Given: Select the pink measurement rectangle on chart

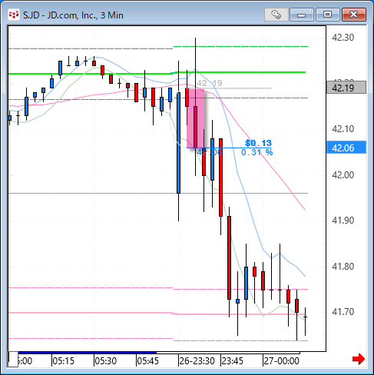Looking at the screenshot, I should point(196,118).
